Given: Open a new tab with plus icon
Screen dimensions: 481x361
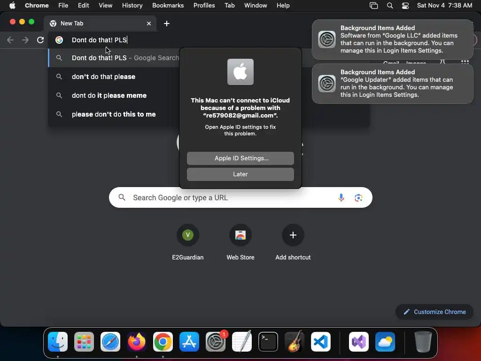Looking at the screenshot, I should click(x=167, y=24).
